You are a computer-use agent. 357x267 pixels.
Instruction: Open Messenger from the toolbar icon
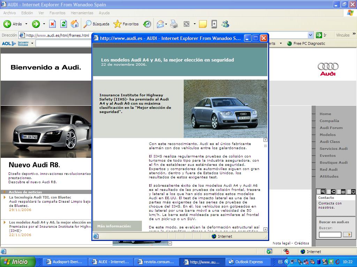pos(226,24)
